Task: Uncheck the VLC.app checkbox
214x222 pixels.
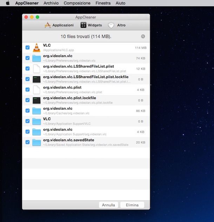Action: [x=27, y=48]
